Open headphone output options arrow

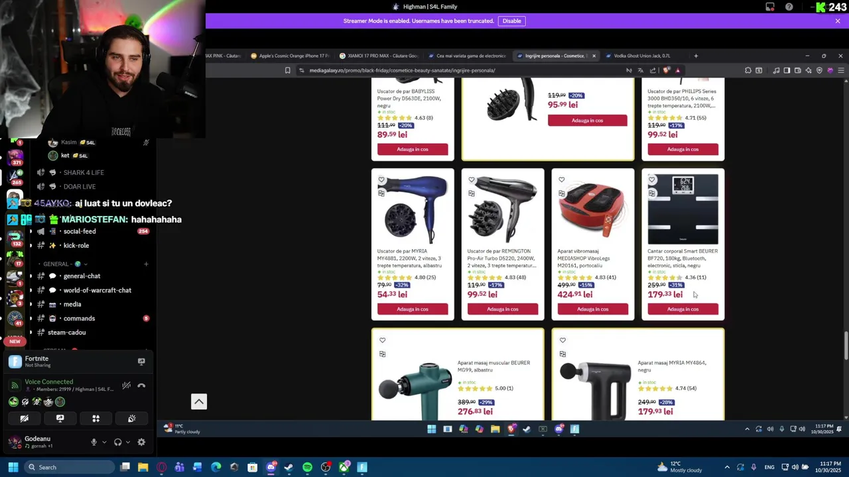[127, 442]
